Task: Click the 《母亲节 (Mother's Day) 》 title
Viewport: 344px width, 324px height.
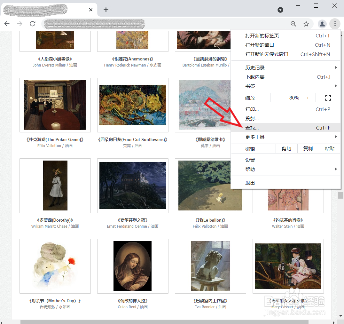Action: 55,301
